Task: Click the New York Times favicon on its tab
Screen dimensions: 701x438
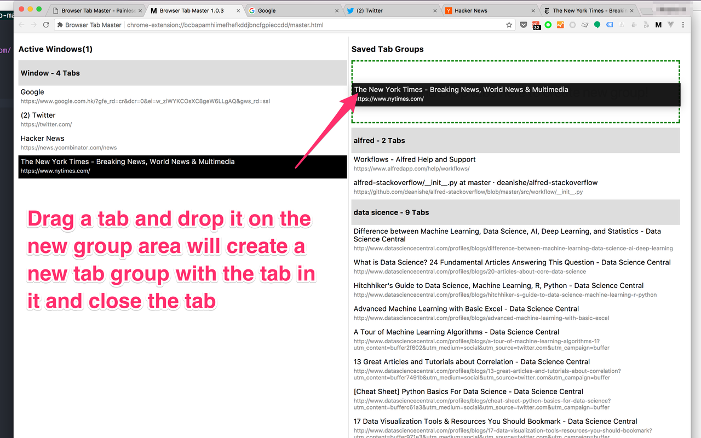Action: pos(547,10)
